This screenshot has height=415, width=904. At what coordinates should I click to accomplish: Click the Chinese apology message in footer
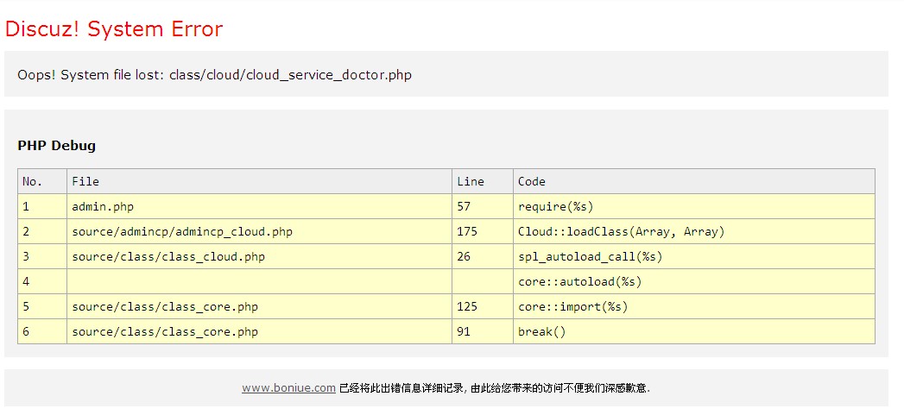point(495,388)
